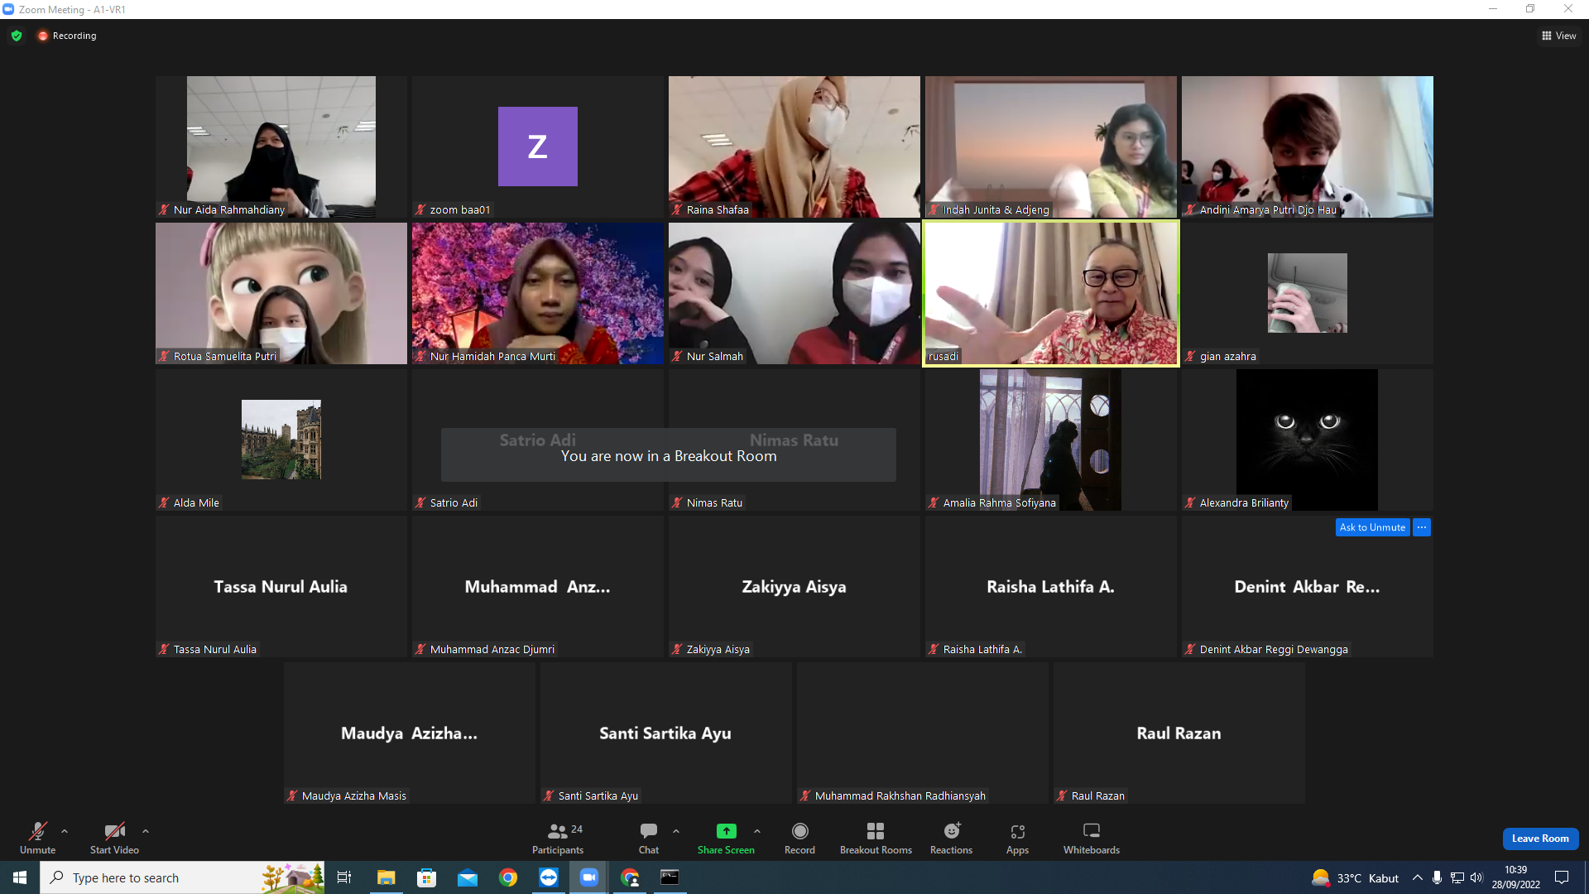The image size is (1589, 894).
Task: Open the Reactions menu
Action: coord(952,838)
